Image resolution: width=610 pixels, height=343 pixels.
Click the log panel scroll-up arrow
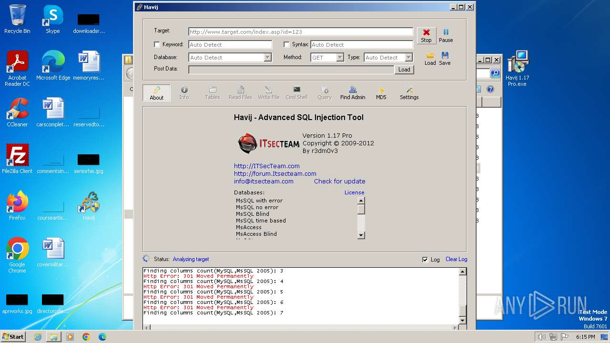(x=462, y=272)
